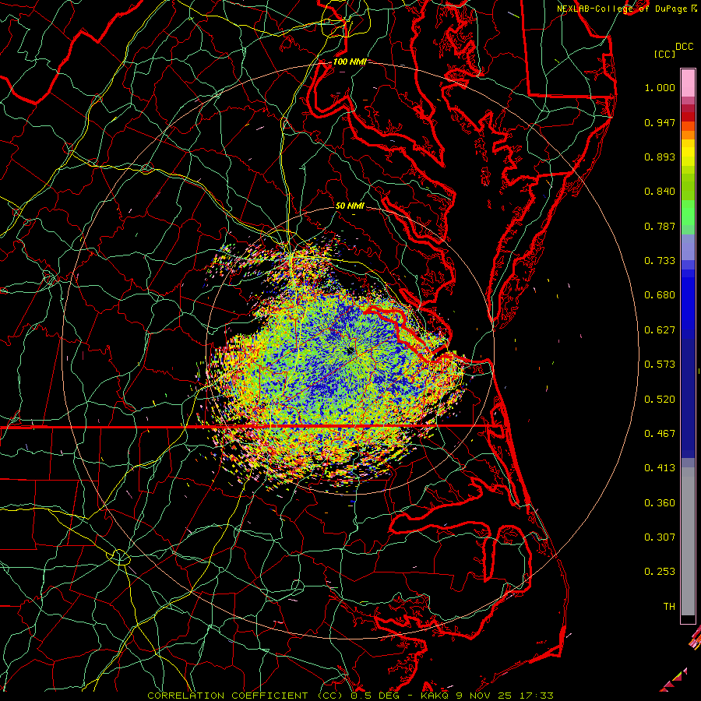The height and width of the screenshot is (701, 701).
Task: Click the 1.000 scale value
Action: [660, 87]
